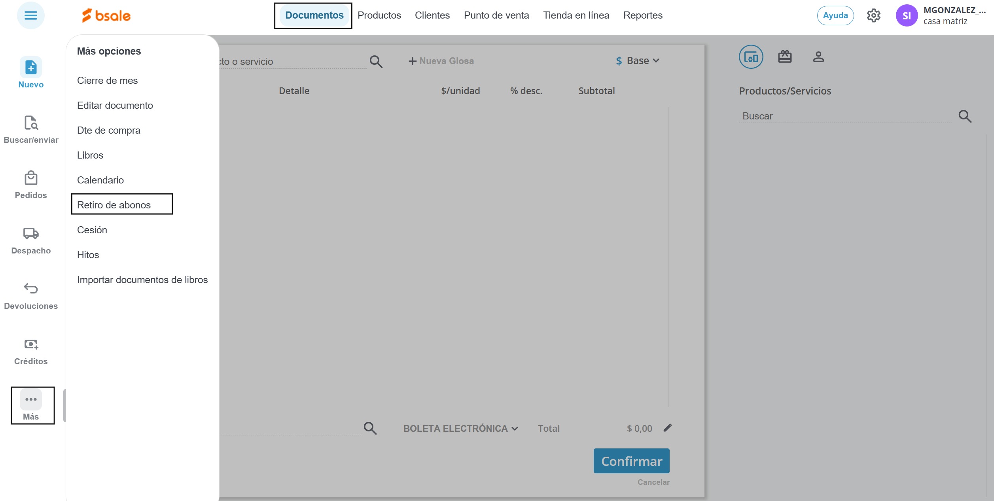The height and width of the screenshot is (501, 994).
Task: Toggle the Más three-dots menu
Action: coord(31,400)
